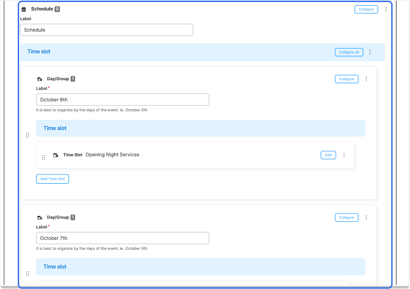The width and height of the screenshot is (410, 289).
Task: Edit the Opening Night Services time slot
Action: [x=328, y=155]
